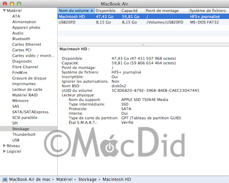Click GPT (Tableau de partition GUID) value
The height and width of the screenshot is (183, 229).
(x=151, y=118)
